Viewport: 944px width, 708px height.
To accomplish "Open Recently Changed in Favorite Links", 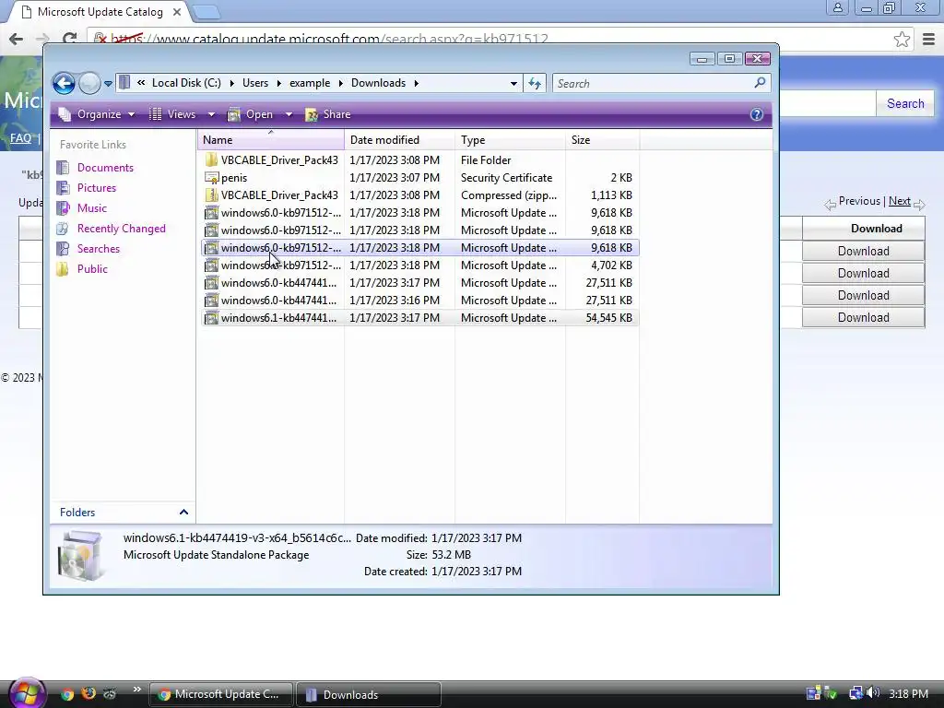I will coord(121,229).
